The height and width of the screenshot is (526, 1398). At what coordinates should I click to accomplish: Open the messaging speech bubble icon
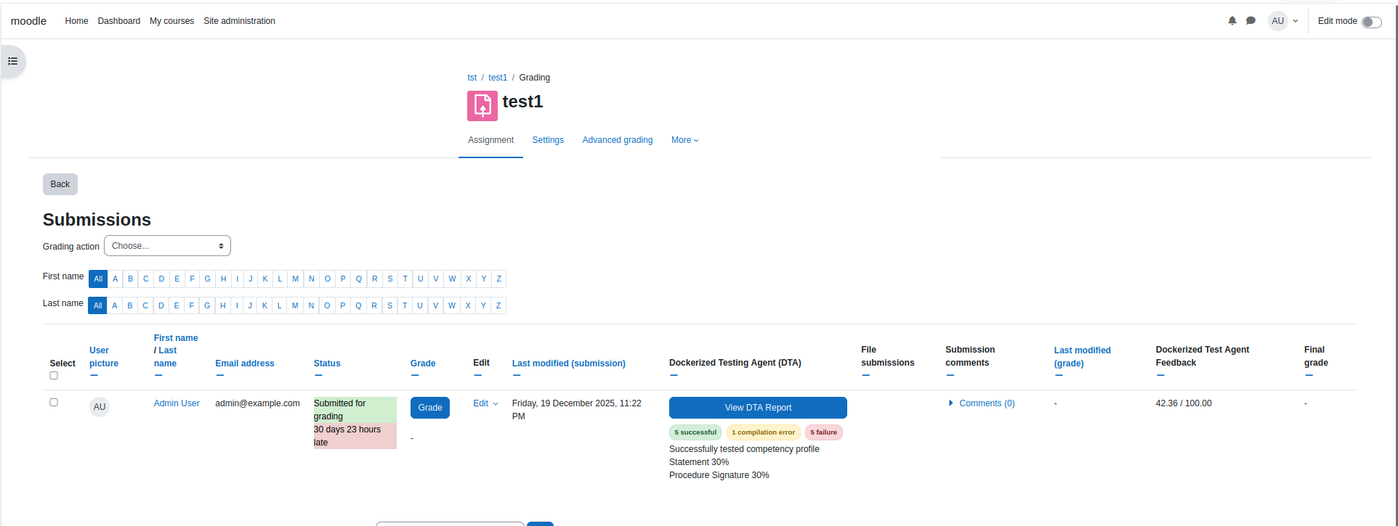click(x=1250, y=21)
